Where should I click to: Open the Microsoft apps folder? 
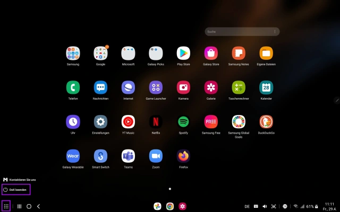point(128,53)
